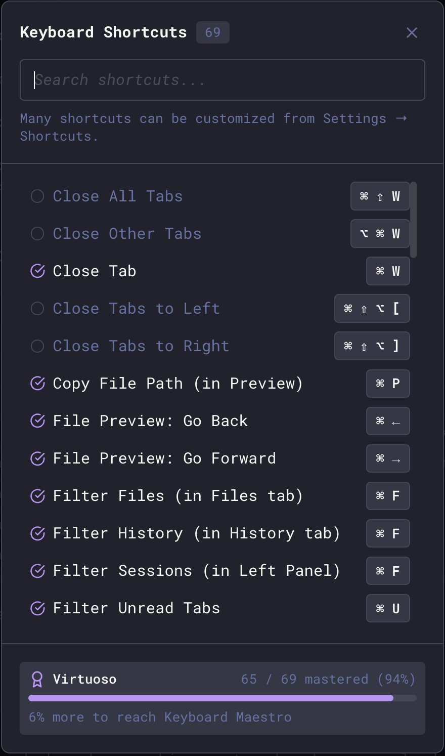The height and width of the screenshot is (756, 445).
Task: Open Settings → Shortcuts from the hint text
Action: pos(354,118)
